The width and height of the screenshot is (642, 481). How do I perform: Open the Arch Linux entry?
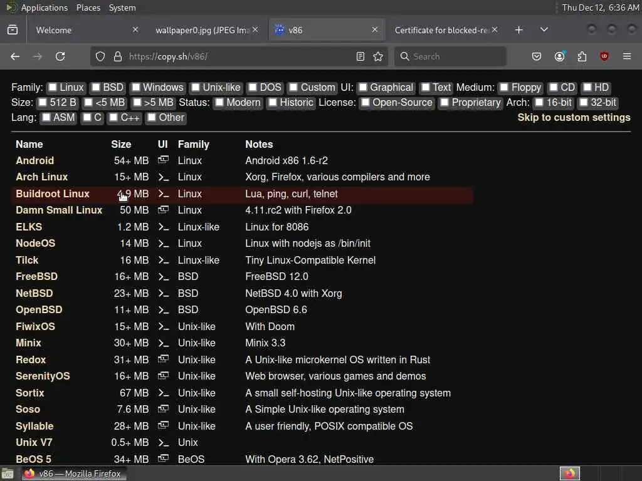[42, 177]
